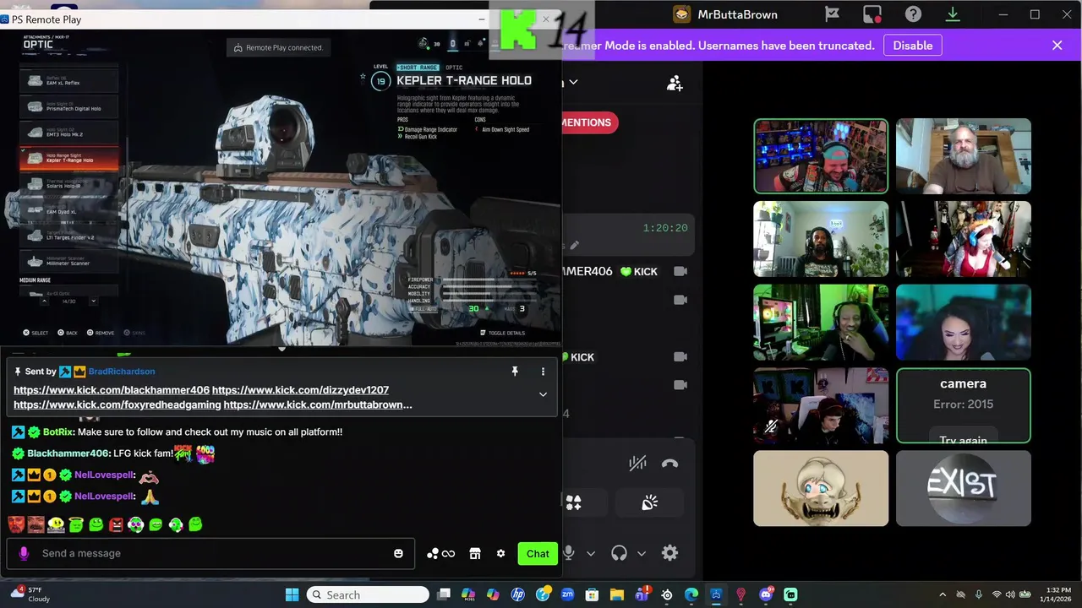
Task: Select the skull avatar video tile
Action: tap(821, 488)
